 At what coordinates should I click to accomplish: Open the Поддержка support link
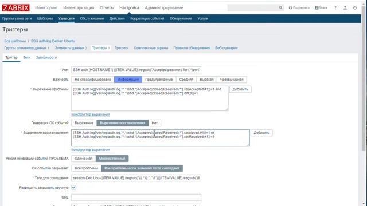tap(299, 7)
